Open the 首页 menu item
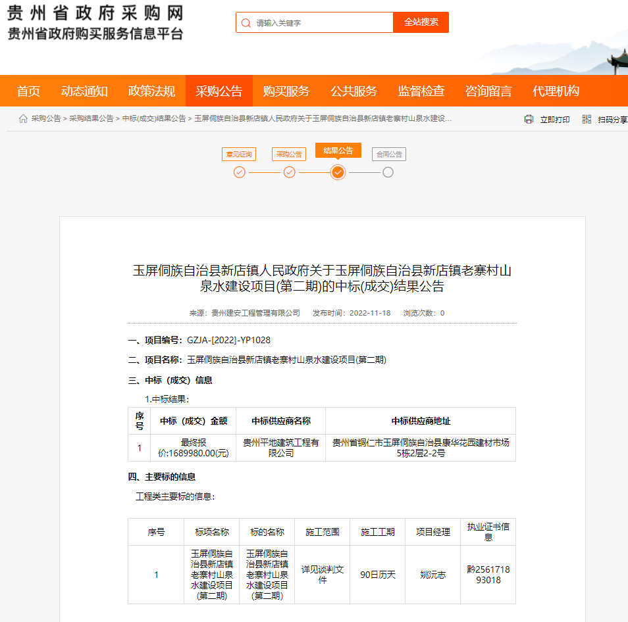The image size is (628, 622). coord(28,91)
